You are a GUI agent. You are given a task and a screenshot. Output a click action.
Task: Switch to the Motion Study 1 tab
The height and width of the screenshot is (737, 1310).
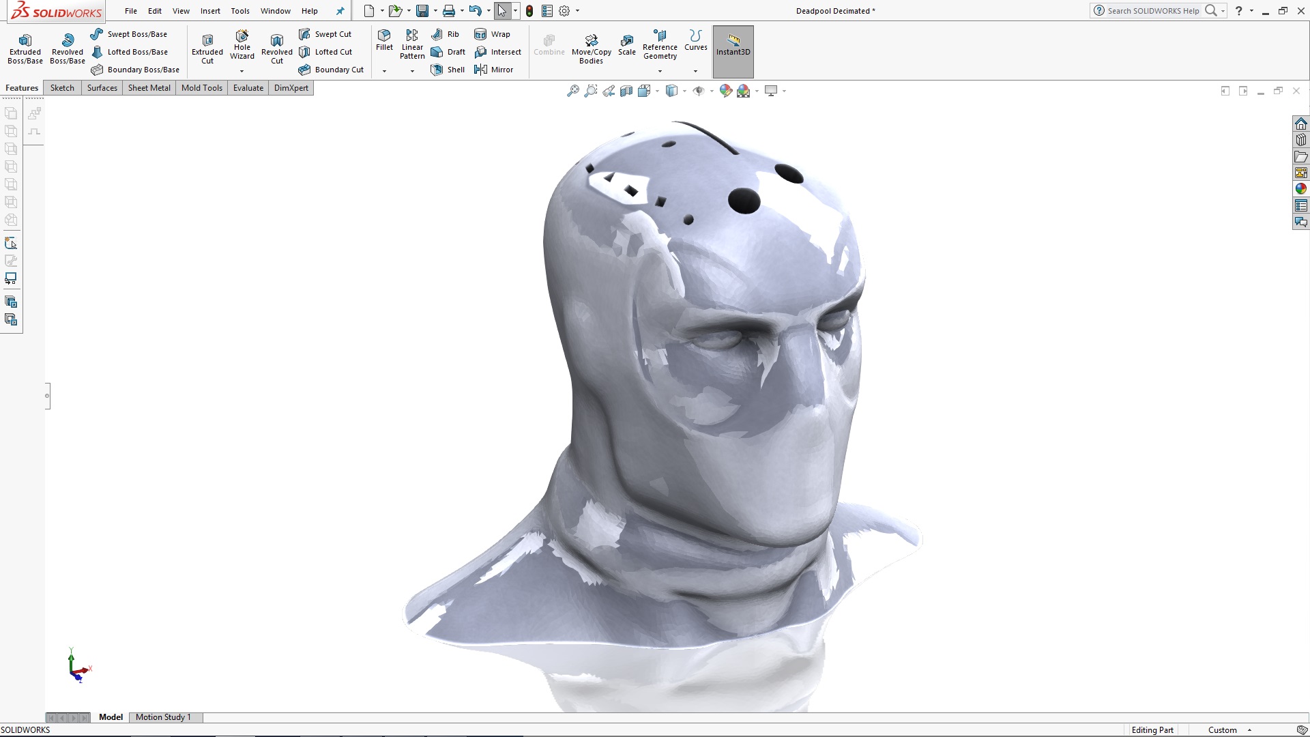click(x=164, y=717)
